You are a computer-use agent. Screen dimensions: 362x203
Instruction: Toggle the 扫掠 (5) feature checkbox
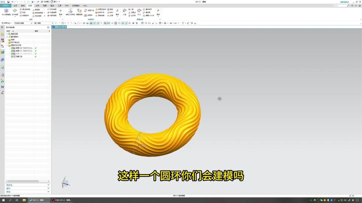pos(12,57)
